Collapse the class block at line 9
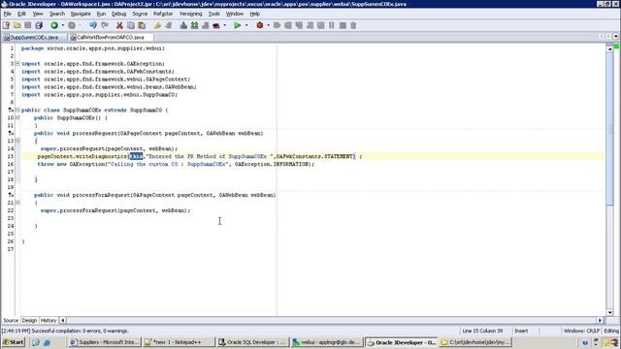Viewport: 621px width, 349px height. click(x=17, y=110)
